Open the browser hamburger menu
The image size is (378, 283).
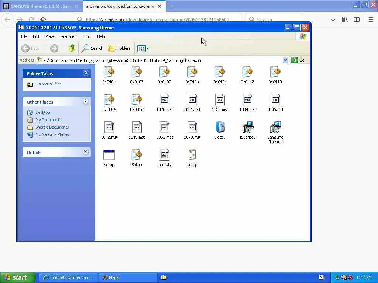click(x=371, y=20)
